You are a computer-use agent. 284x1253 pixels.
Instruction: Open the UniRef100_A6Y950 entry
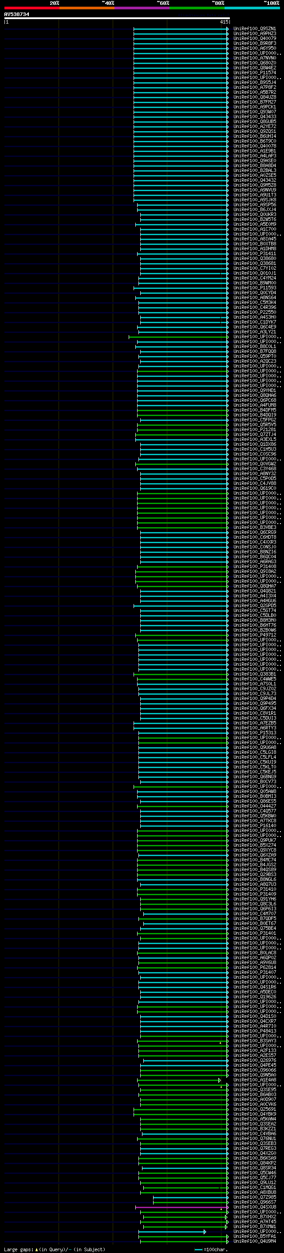(x=254, y=48)
